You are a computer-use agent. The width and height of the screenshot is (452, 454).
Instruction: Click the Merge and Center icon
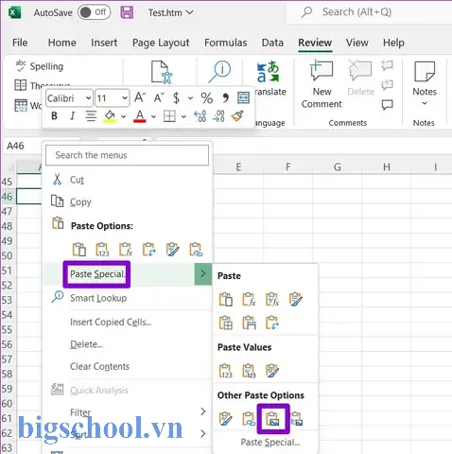tap(243, 98)
